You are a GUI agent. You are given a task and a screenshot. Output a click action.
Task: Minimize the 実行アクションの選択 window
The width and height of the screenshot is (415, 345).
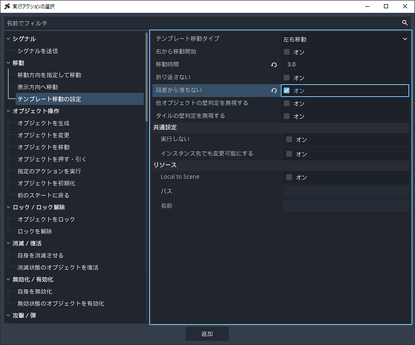[367, 6]
